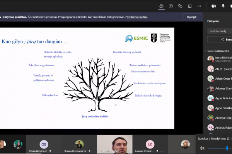The width and height of the screenshot is (232, 154).
Task: Click the slide text "Poveikis žmonių sveikatai"
Action: (127, 52)
